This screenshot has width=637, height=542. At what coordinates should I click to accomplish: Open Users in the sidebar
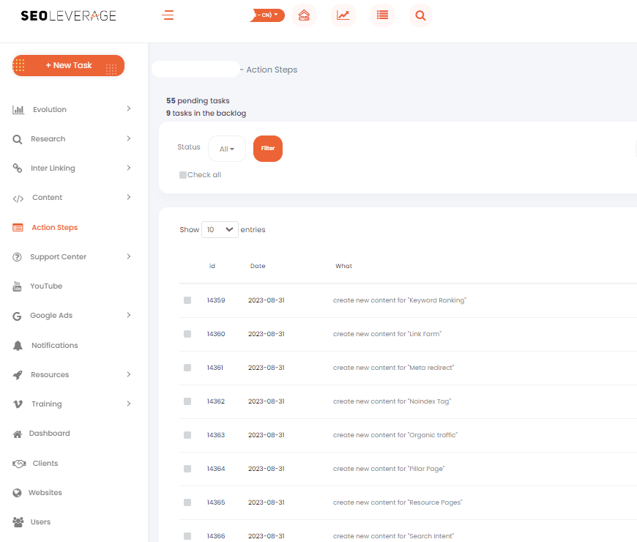pos(40,521)
